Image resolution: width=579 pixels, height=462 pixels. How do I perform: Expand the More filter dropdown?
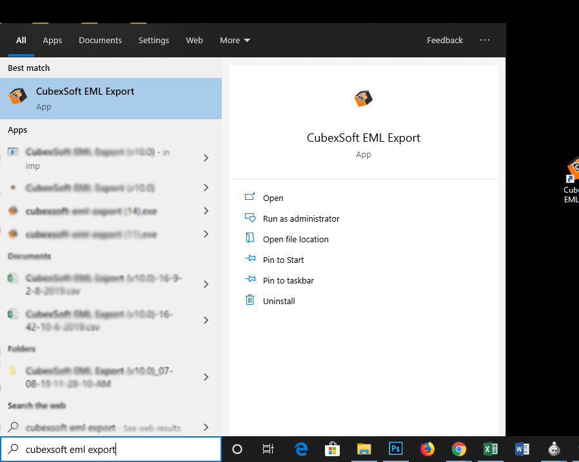235,40
